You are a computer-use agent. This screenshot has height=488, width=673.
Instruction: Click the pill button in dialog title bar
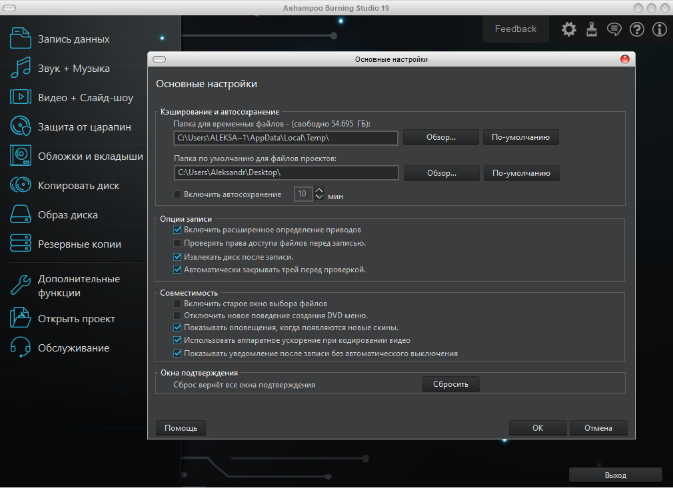coord(159,59)
